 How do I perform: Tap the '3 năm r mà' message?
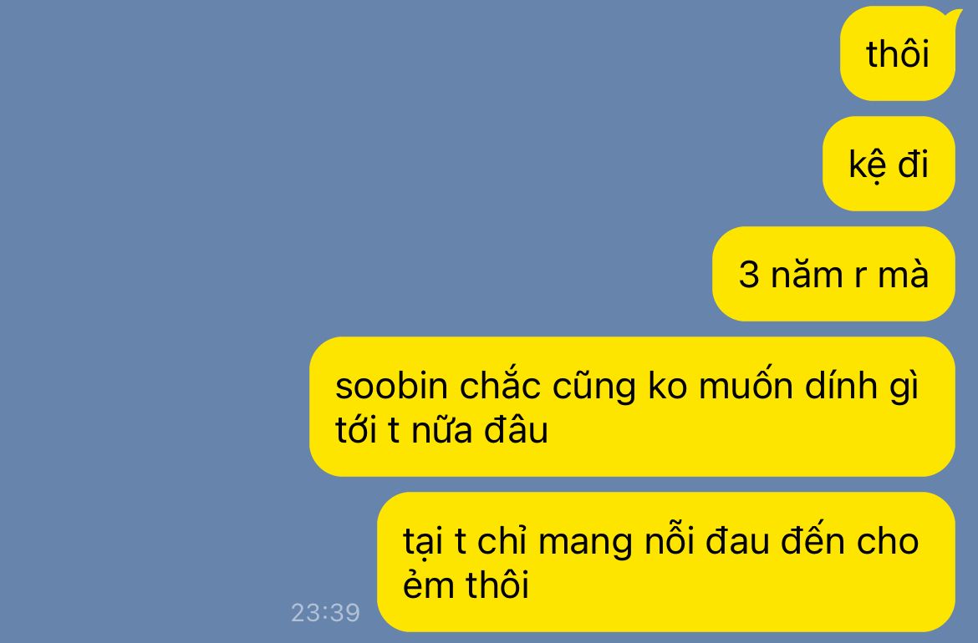click(x=834, y=274)
